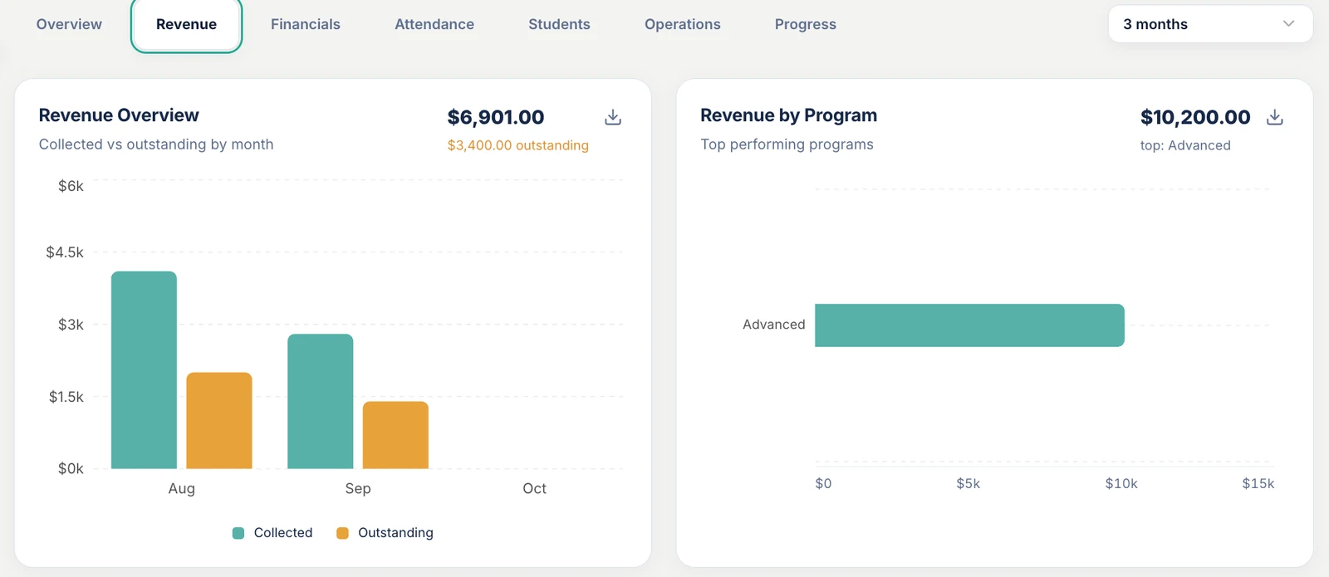This screenshot has height=577, width=1329.
Task: Click the $0k y-axis label
Action: (x=71, y=469)
